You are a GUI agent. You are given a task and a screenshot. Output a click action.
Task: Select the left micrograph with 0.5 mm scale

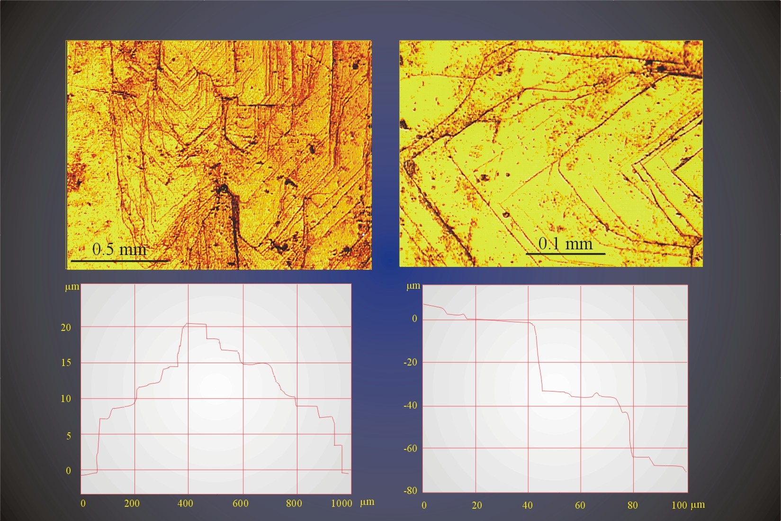tap(218, 155)
